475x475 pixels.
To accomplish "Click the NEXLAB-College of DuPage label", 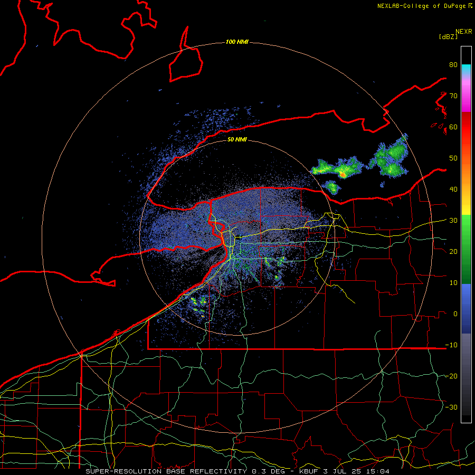I will (x=422, y=6).
